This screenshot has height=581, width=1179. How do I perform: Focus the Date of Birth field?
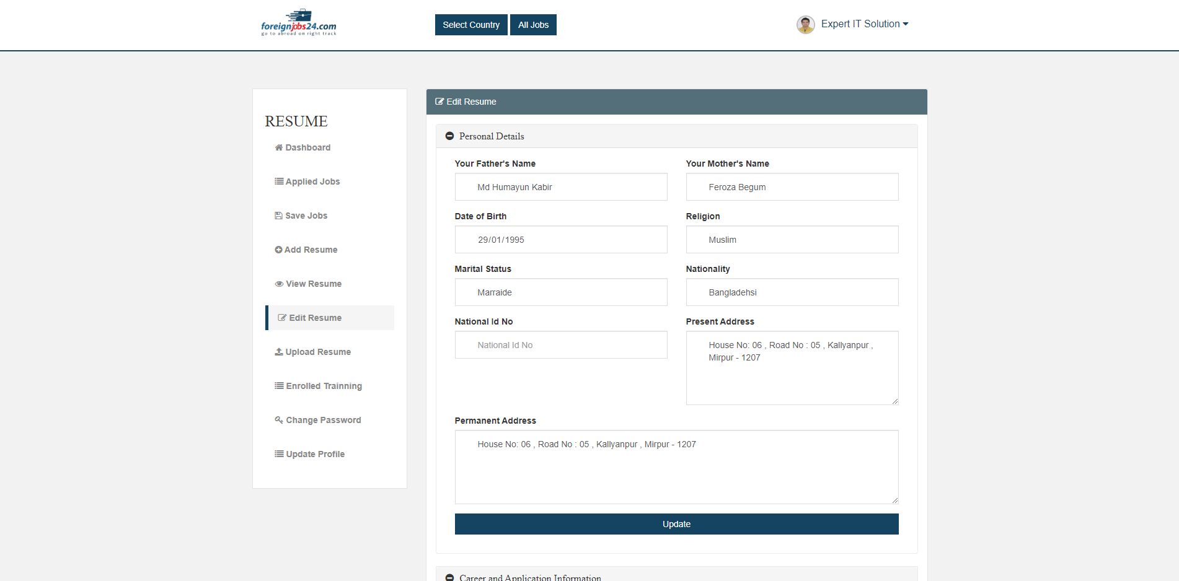pyautogui.click(x=560, y=240)
